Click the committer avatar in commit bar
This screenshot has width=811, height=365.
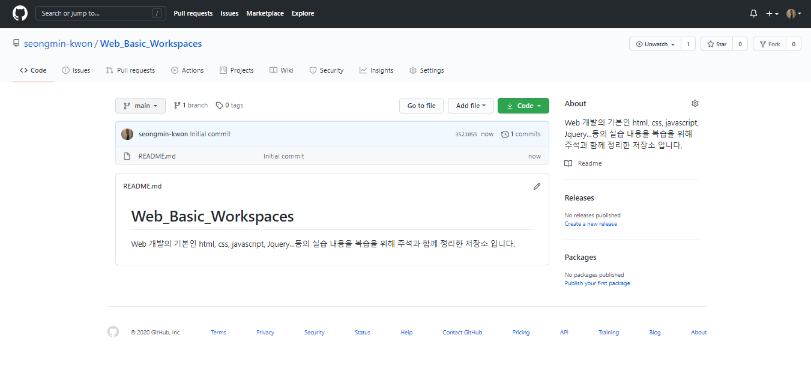[x=127, y=134]
